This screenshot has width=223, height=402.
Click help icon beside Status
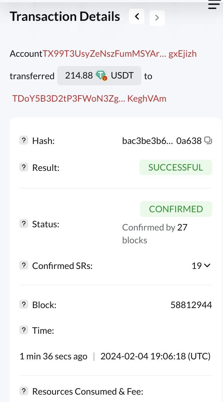tap(24, 224)
